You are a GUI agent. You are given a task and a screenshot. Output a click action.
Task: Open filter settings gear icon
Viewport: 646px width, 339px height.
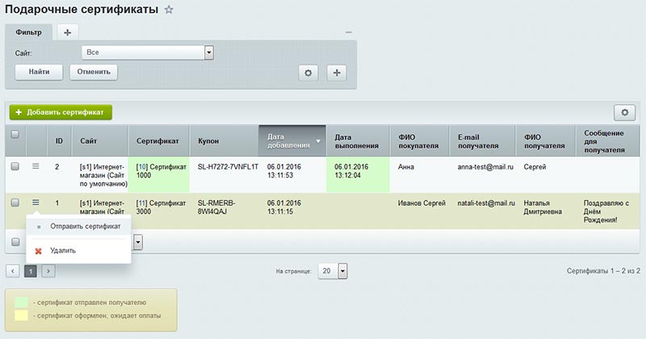click(x=308, y=73)
